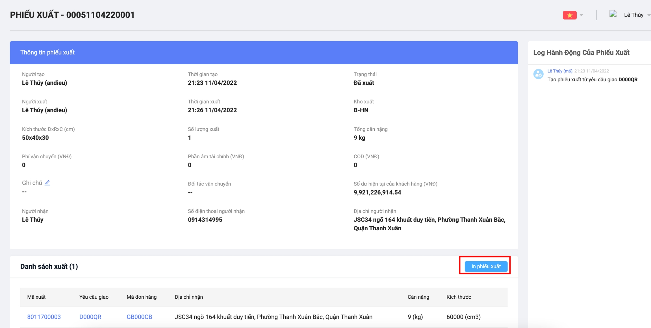Click the Vietnam flag language icon
651x328 pixels.
tap(569, 15)
